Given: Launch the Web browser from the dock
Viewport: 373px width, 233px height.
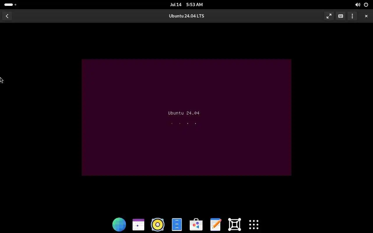Looking at the screenshot, I should point(119,225).
